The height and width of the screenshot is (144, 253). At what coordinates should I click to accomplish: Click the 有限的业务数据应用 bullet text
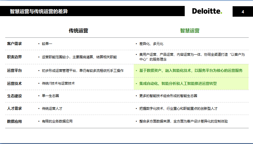coord(57,121)
